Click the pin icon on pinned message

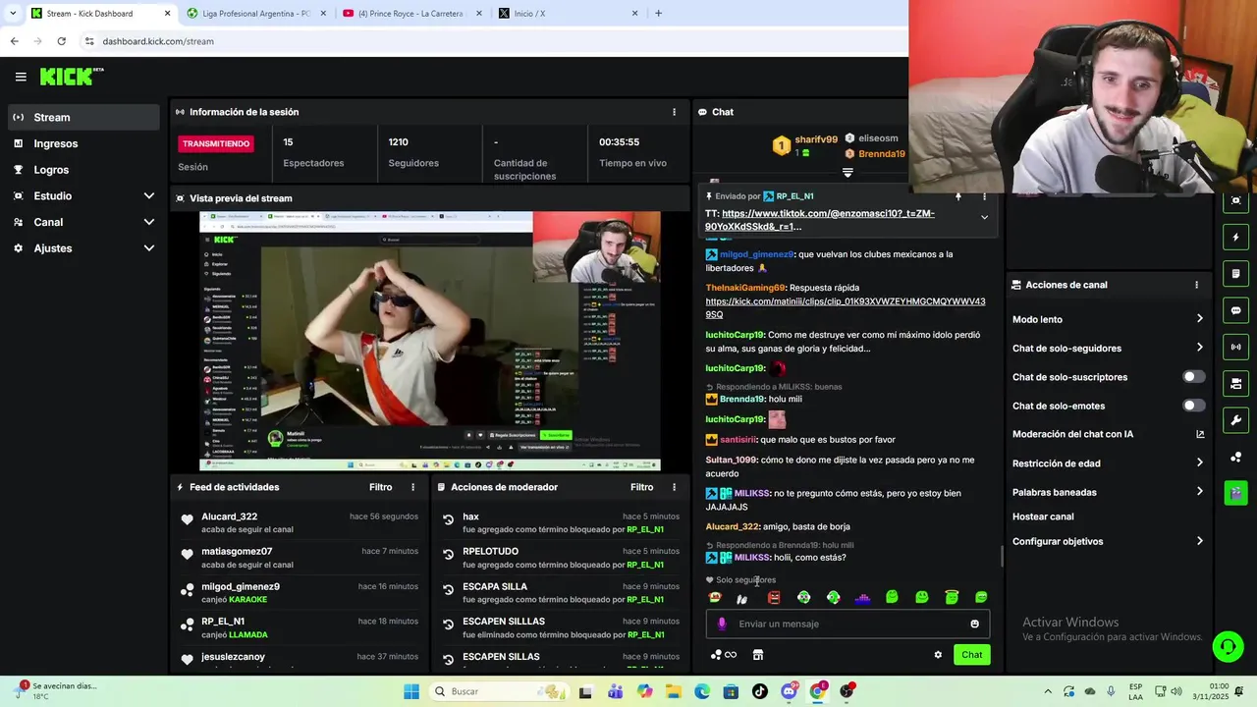[x=958, y=196]
